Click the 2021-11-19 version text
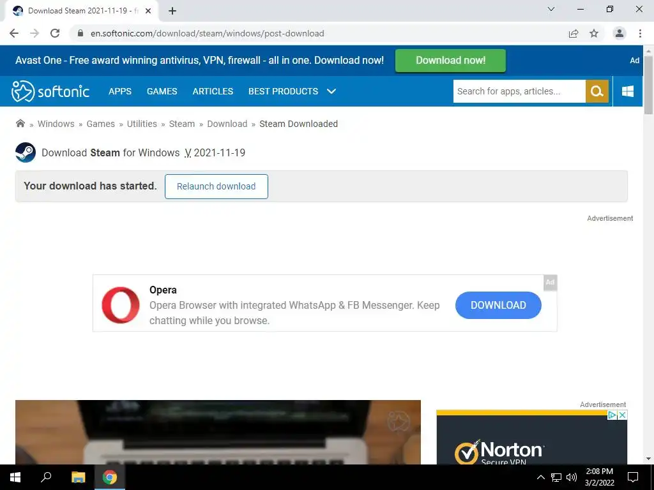The height and width of the screenshot is (490, 654). pos(220,152)
